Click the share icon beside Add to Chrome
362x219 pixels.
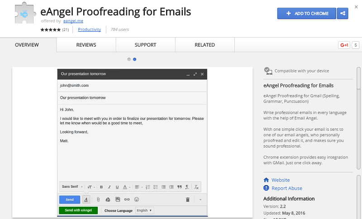343,14
